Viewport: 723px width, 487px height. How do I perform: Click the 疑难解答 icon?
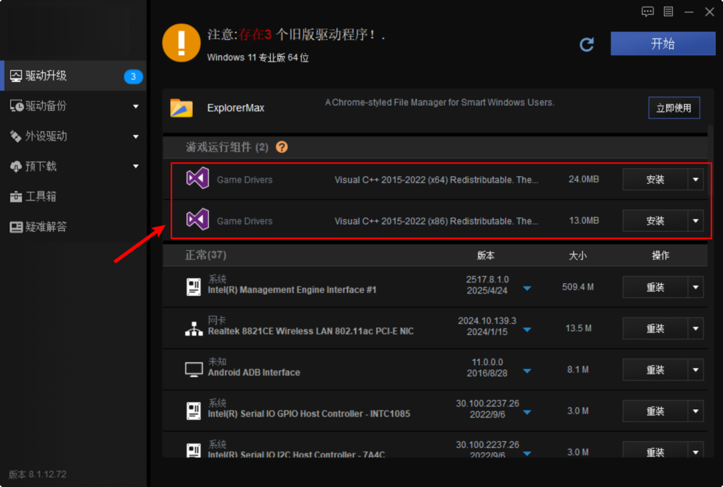coord(16,226)
